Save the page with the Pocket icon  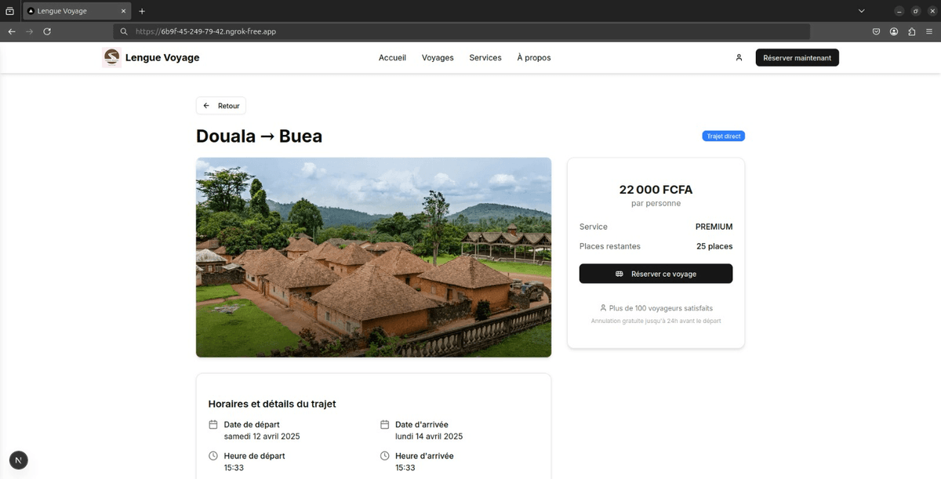(876, 31)
